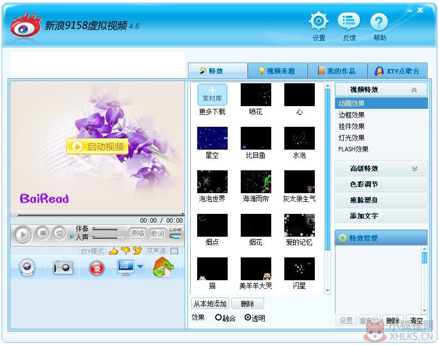Toggle 双声道 stereo channel
This screenshot has height=345, width=439.
(x=156, y=251)
